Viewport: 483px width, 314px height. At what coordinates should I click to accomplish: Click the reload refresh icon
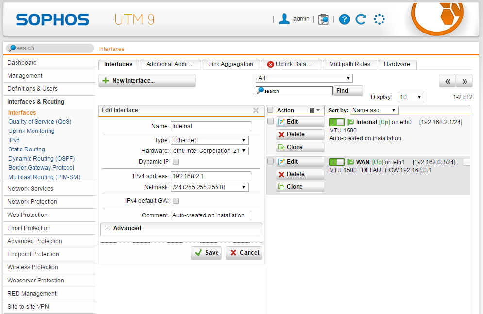(361, 19)
